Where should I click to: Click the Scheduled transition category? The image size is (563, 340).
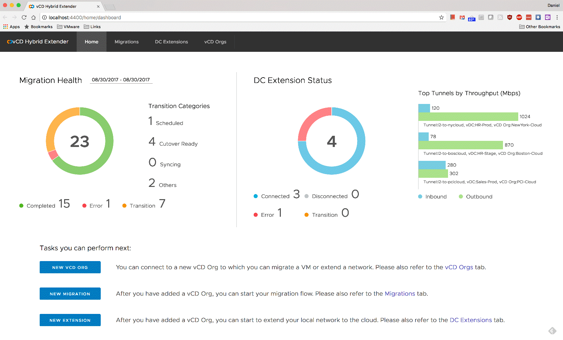(166, 121)
